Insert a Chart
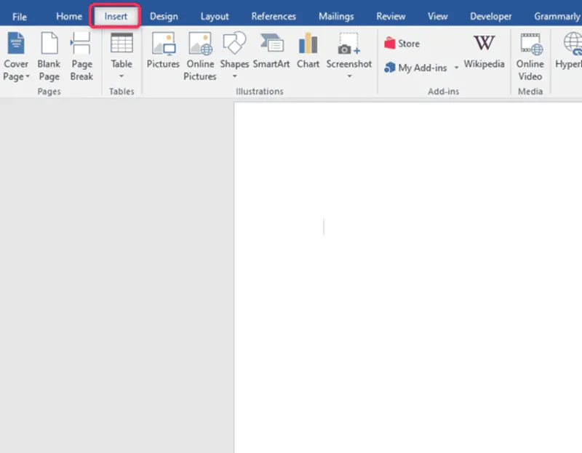 (x=308, y=51)
